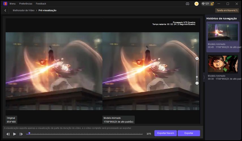This screenshot has height=141, width=242.
Task: Open the Discord community icon
Action: [188, 4]
